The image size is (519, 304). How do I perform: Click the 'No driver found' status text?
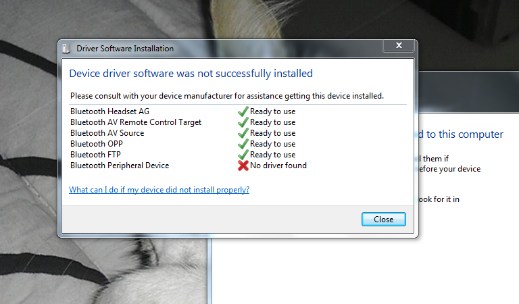278,166
